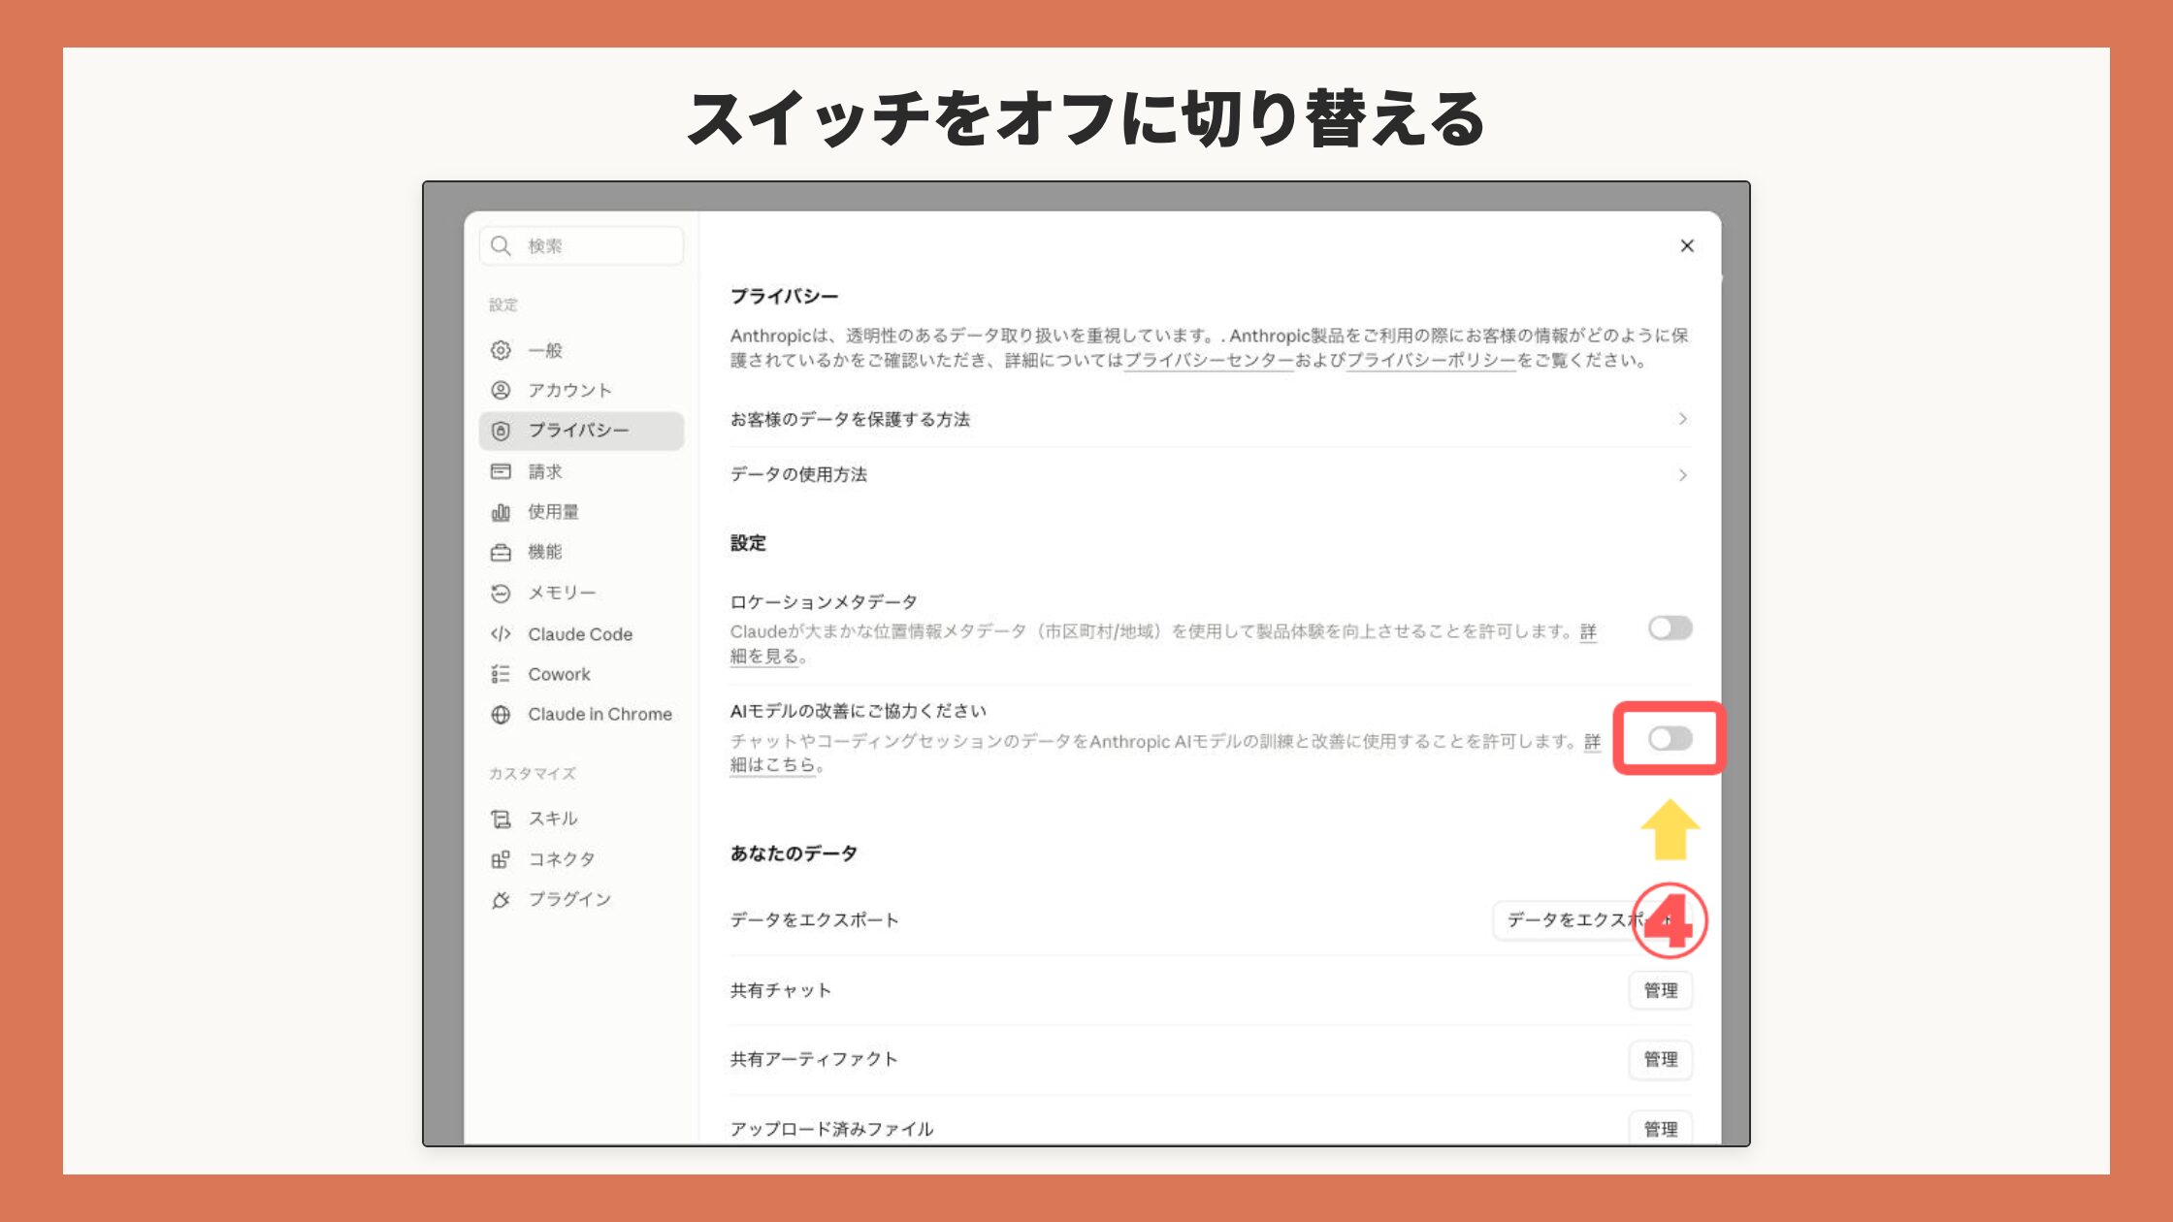
Task: Click the コネクタ blocks icon
Action: (x=501, y=859)
